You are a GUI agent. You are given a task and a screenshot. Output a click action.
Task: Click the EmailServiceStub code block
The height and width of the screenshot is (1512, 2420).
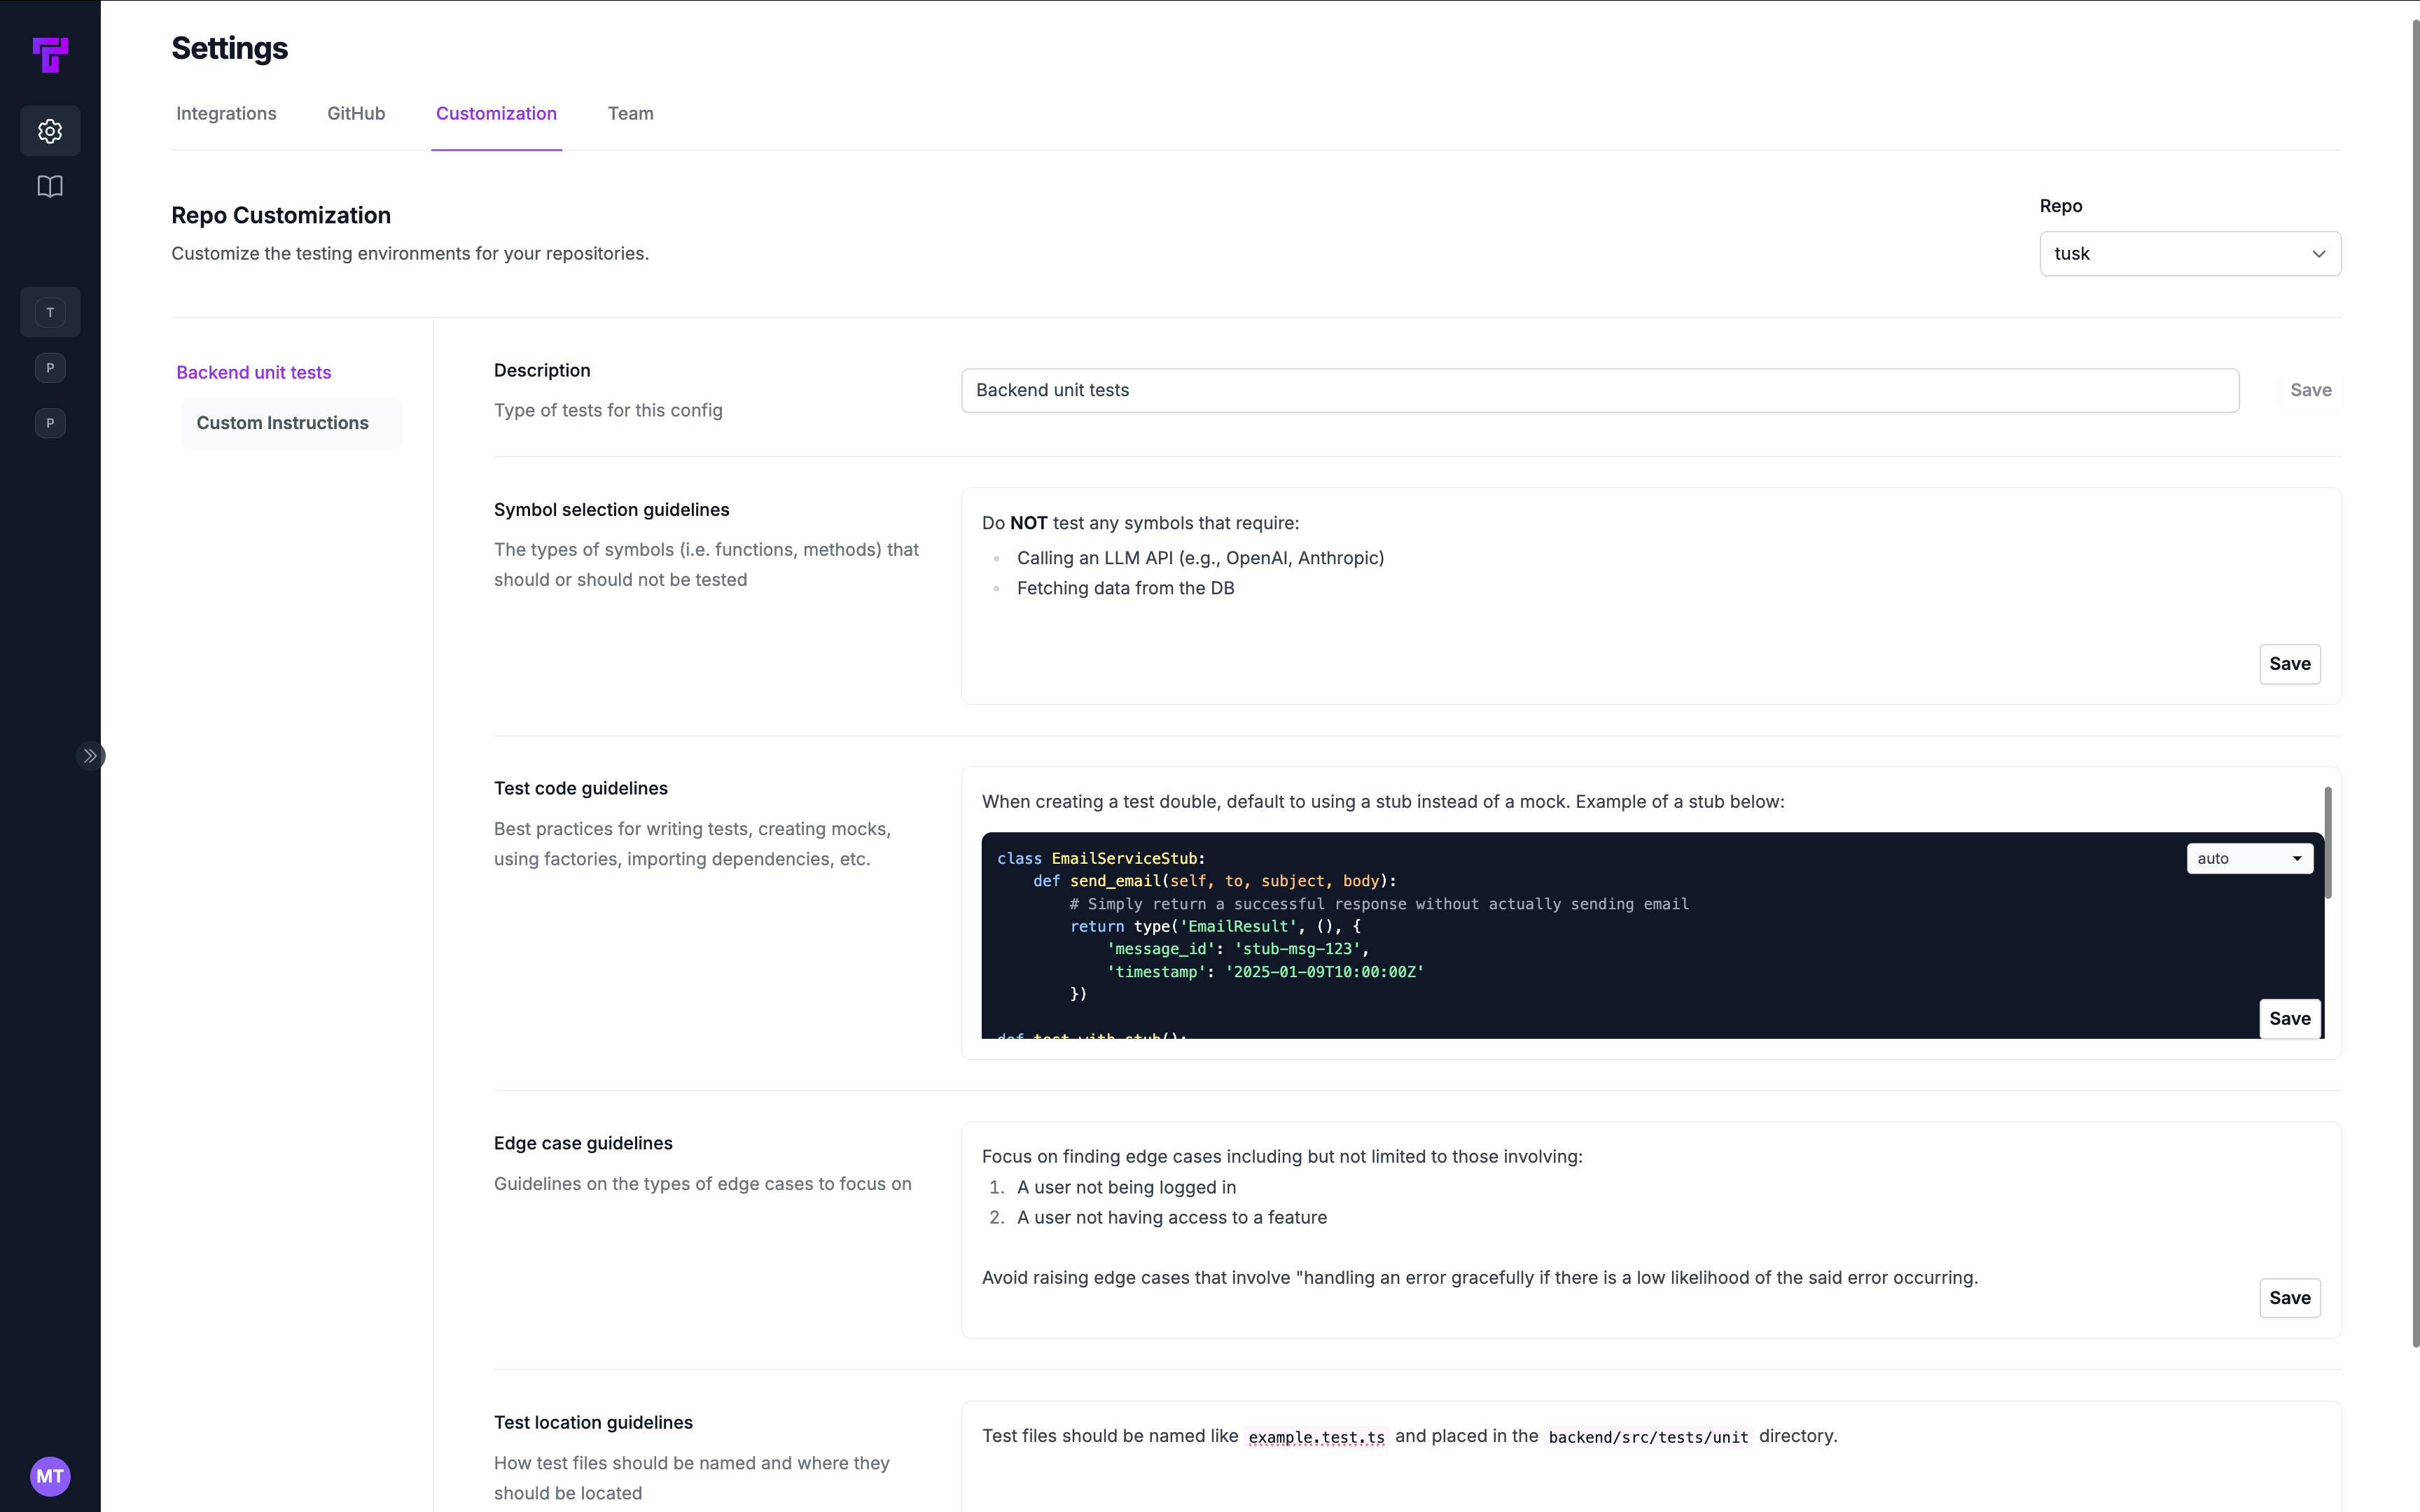[x=1652, y=935]
